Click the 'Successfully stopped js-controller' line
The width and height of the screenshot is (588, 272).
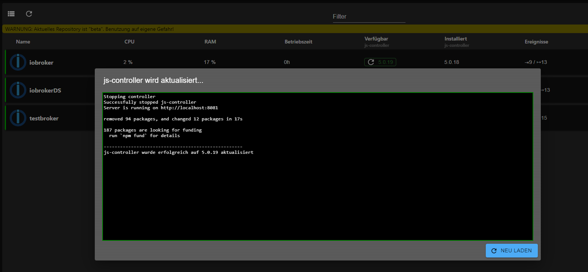point(150,102)
